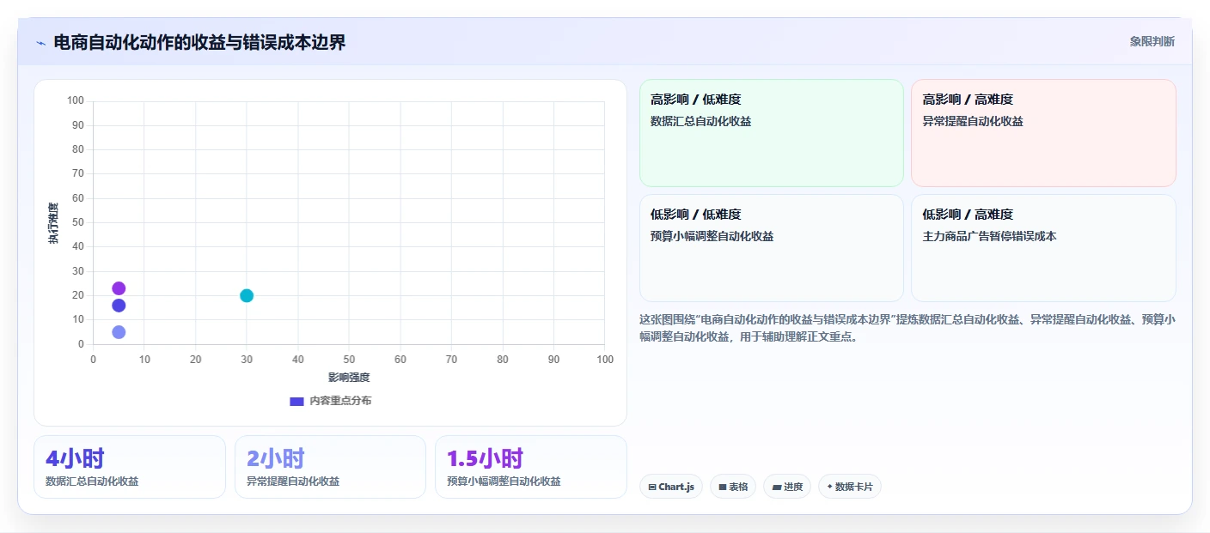Click the 数据汇总自动化收益 text in green card
The height and width of the screenshot is (533, 1210).
pyautogui.click(x=701, y=121)
